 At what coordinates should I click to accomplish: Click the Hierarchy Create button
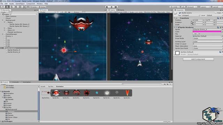pyautogui.click(x=4, y=12)
